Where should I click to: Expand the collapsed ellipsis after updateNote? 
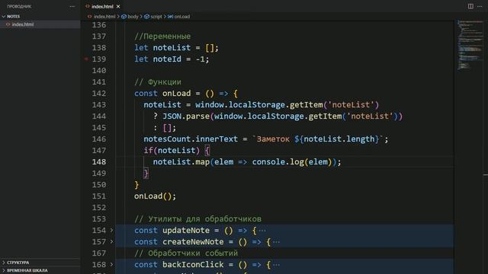262,231
